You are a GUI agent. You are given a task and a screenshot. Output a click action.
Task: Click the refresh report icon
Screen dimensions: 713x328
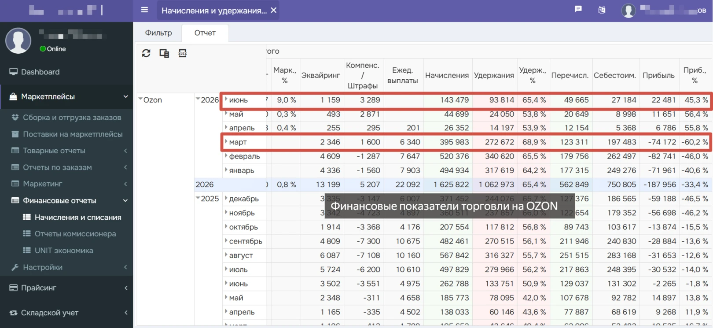pyautogui.click(x=146, y=53)
